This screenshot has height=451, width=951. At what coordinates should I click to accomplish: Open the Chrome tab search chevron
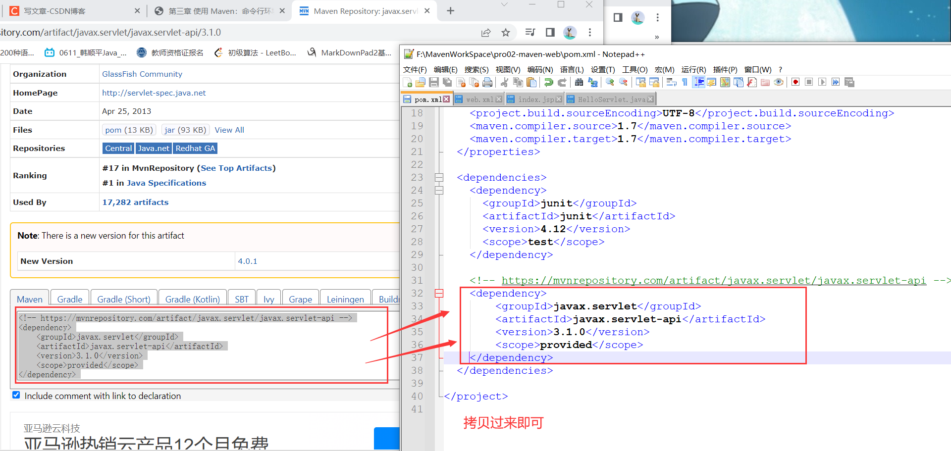tap(504, 4)
